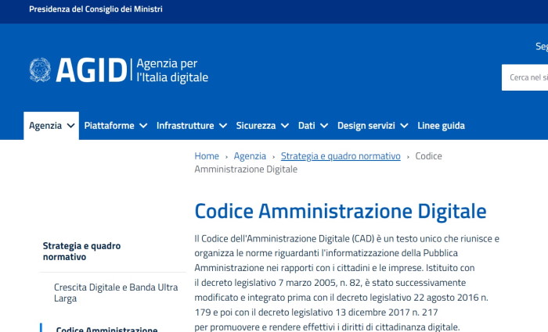Click Agenzia breadcrumb link
The image size is (548, 332).
pos(250,156)
